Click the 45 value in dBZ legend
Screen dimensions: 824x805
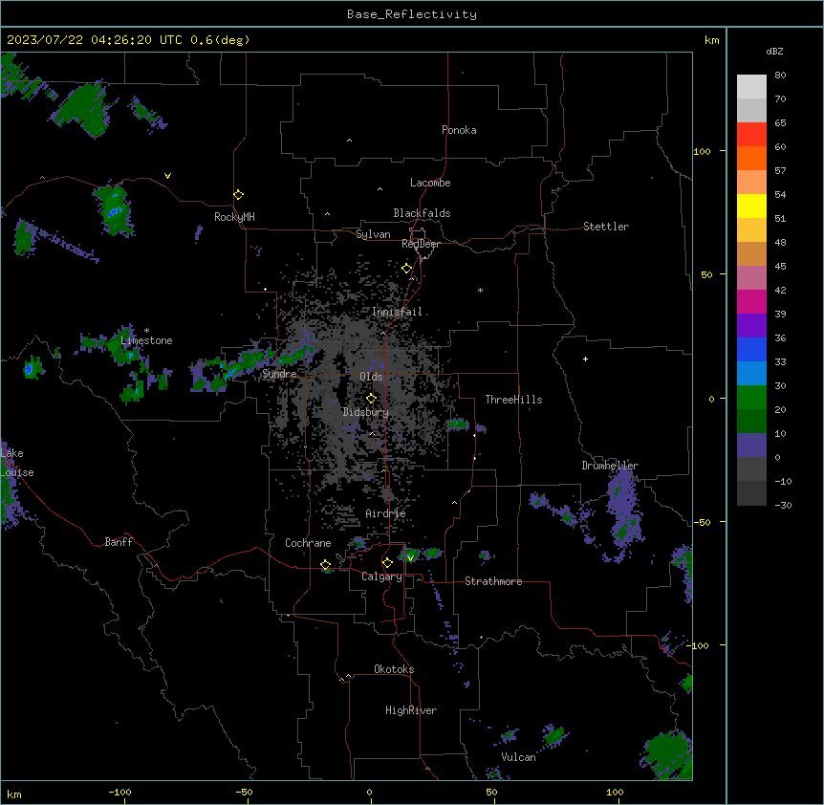pyautogui.click(x=780, y=267)
